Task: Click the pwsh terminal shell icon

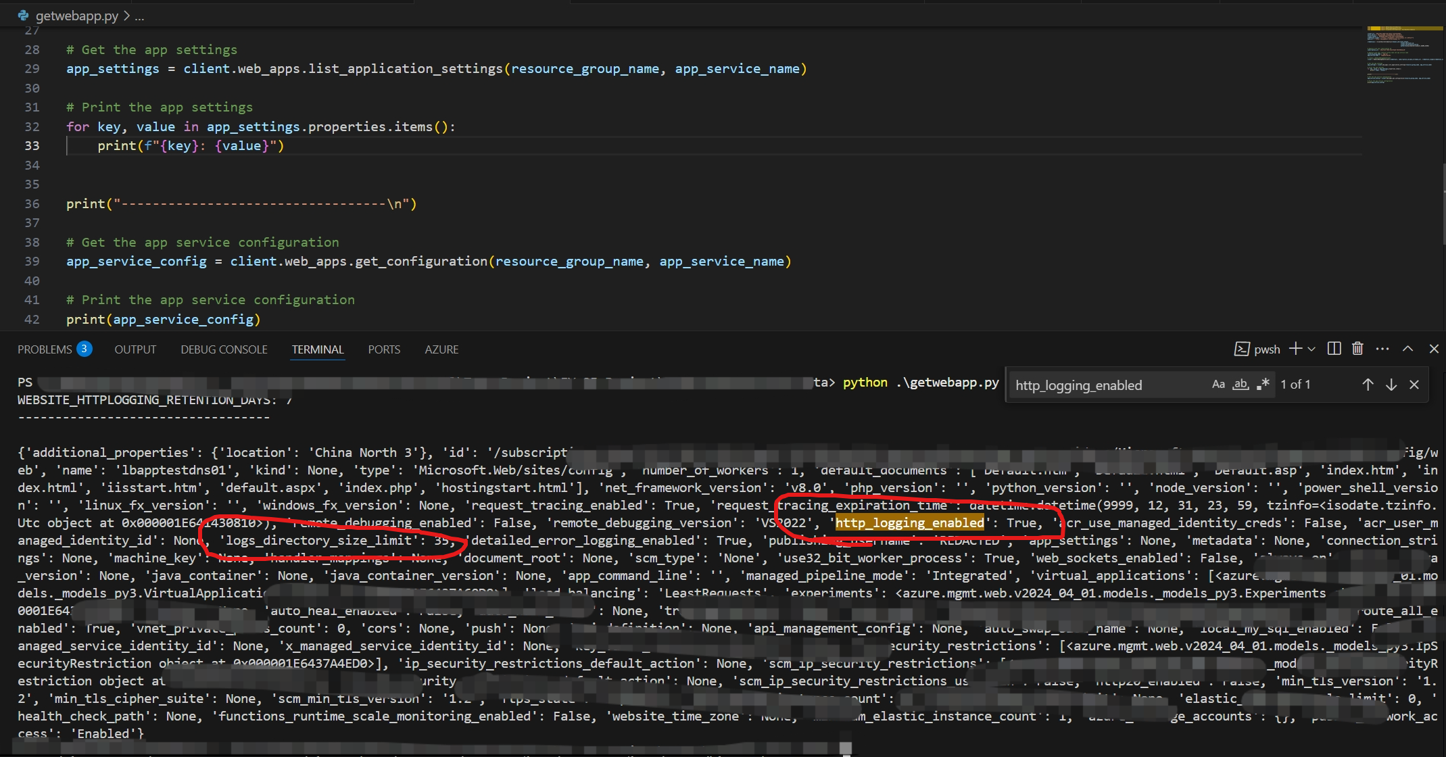Action: click(1242, 349)
